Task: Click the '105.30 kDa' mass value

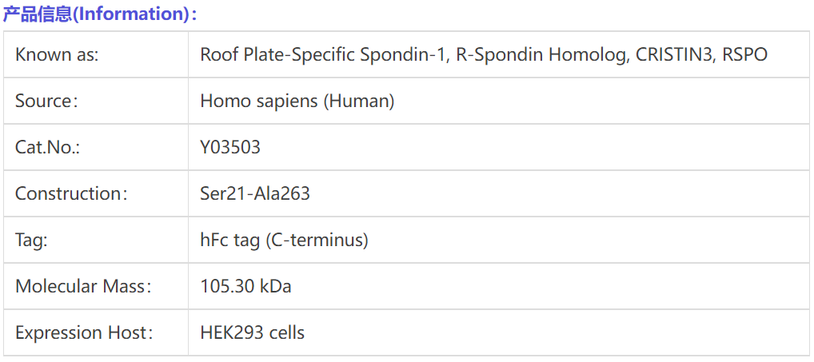Action: pyautogui.click(x=245, y=286)
